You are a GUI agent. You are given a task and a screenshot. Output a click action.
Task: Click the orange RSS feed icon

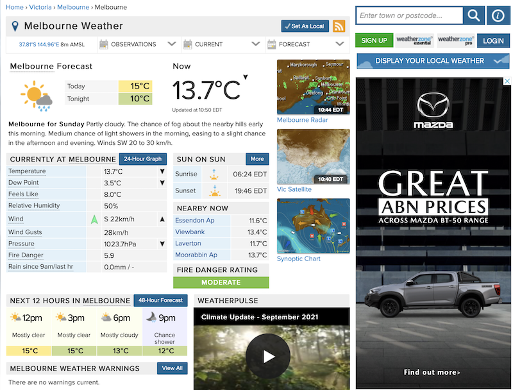339,26
